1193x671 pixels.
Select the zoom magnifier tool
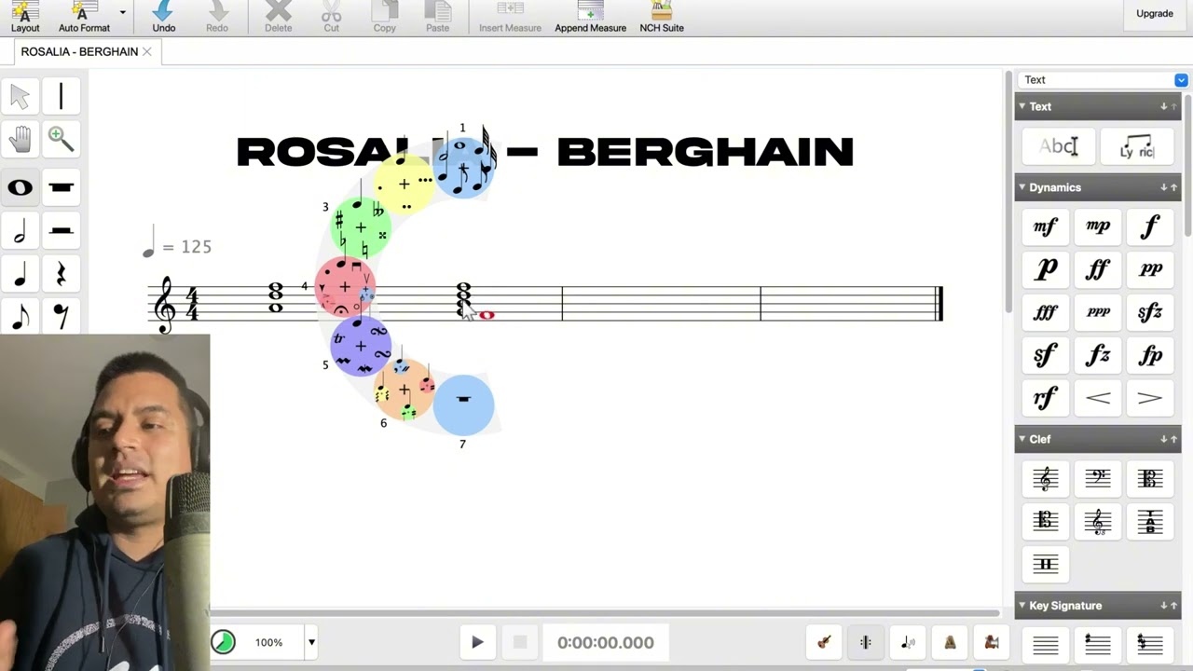(61, 139)
